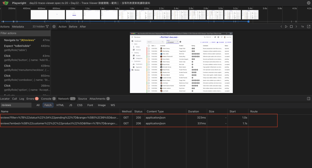This screenshot has width=312, height=168.
Task: Remove the Status filter in the snapshot
Action: [x=180, y=42]
